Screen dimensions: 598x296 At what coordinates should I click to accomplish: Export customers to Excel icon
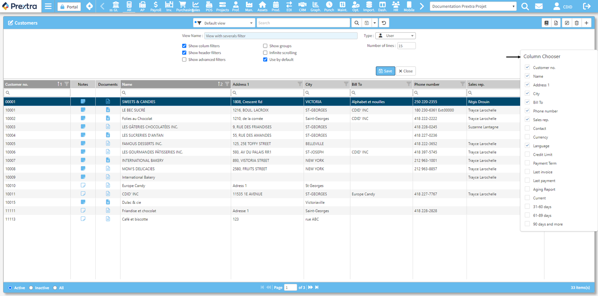tap(556, 23)
